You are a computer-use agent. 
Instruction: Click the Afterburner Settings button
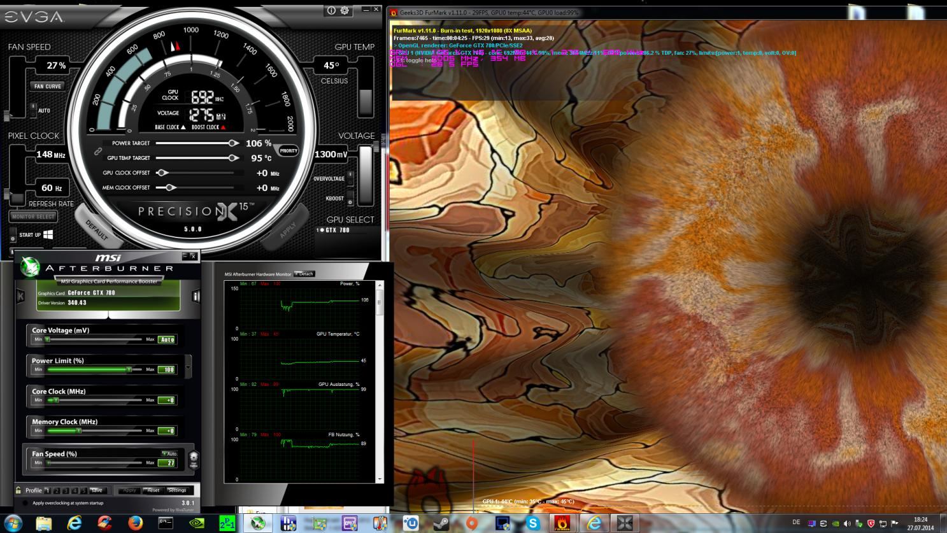click(176, 490)
